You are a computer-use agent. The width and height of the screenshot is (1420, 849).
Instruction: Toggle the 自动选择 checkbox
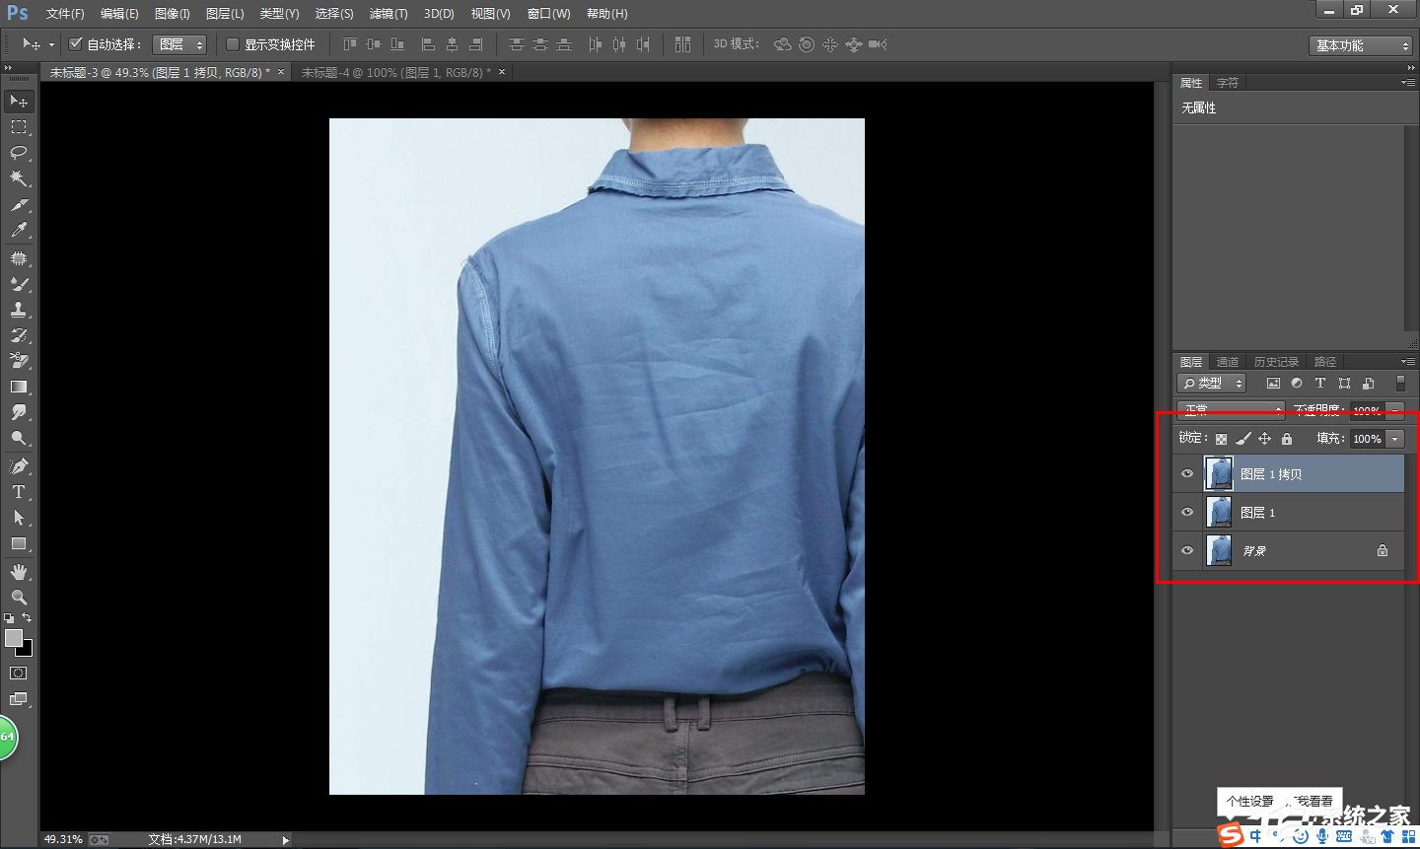point(76,43)
